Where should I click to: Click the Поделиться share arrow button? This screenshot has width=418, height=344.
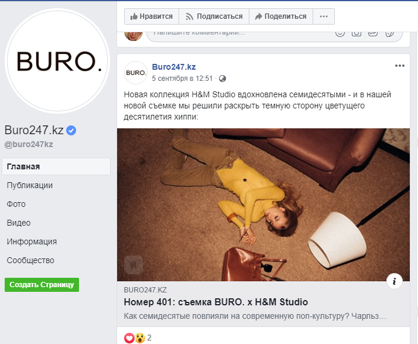point(280,16)
